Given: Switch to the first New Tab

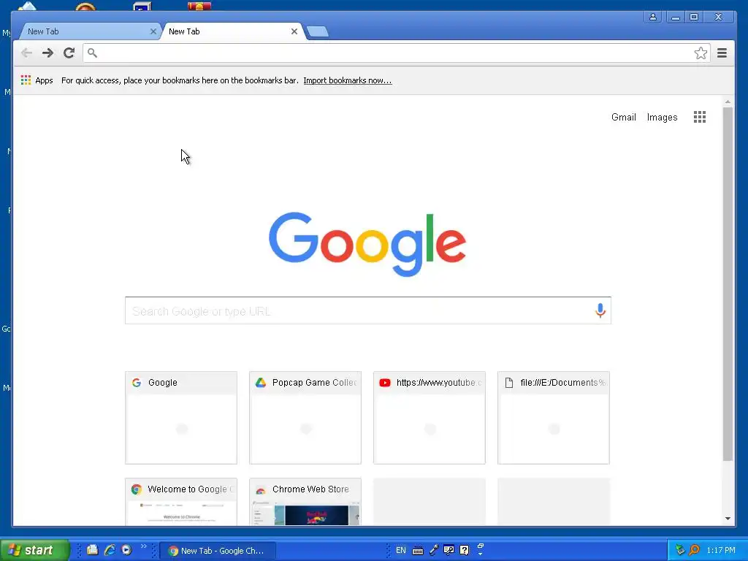Looking at the screenshot, I should (x=88, y=31).
